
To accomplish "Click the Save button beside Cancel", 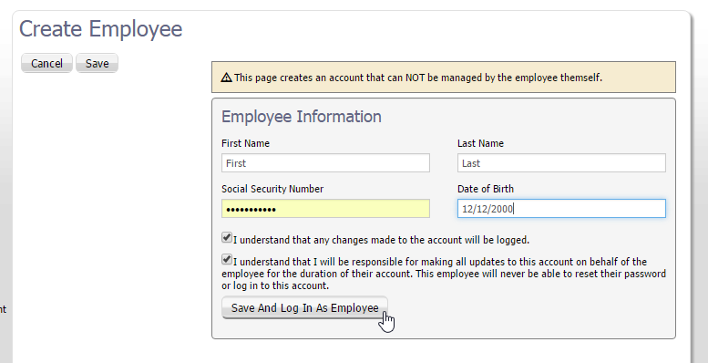I will tap(97, 63).
